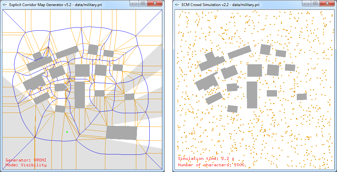Maximize the ECM Crowd Simulation window
This screenshot has width=337, height=172.
coord(315,3)
